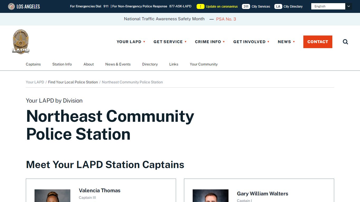Expand the YOUR LAPD menu
Screen dimensions: 360x202
coord(131,42)
